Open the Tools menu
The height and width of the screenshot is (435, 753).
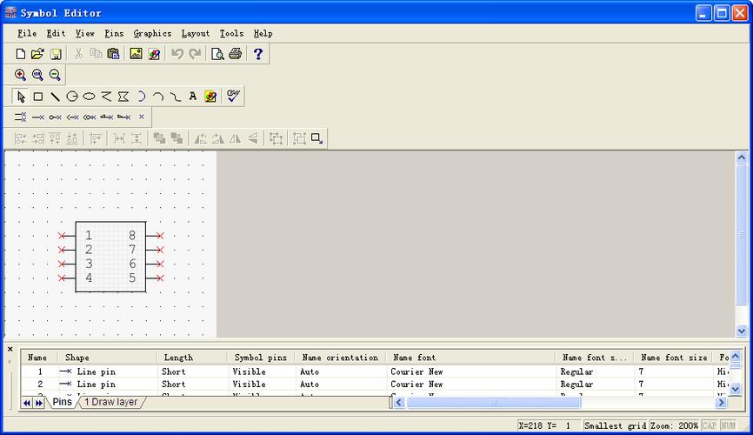pyautogui.click(x=231, y=33)
